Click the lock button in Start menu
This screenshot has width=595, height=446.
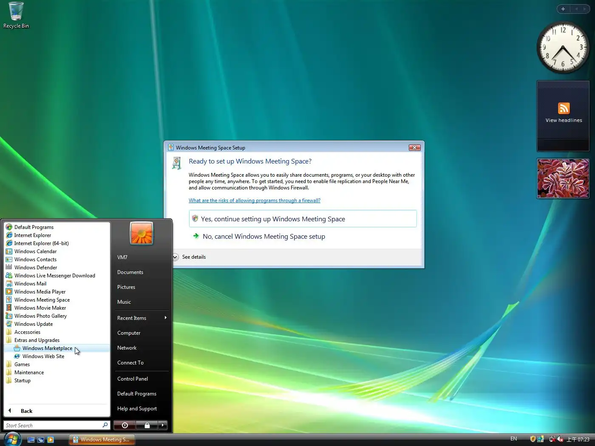pos(147,425)
